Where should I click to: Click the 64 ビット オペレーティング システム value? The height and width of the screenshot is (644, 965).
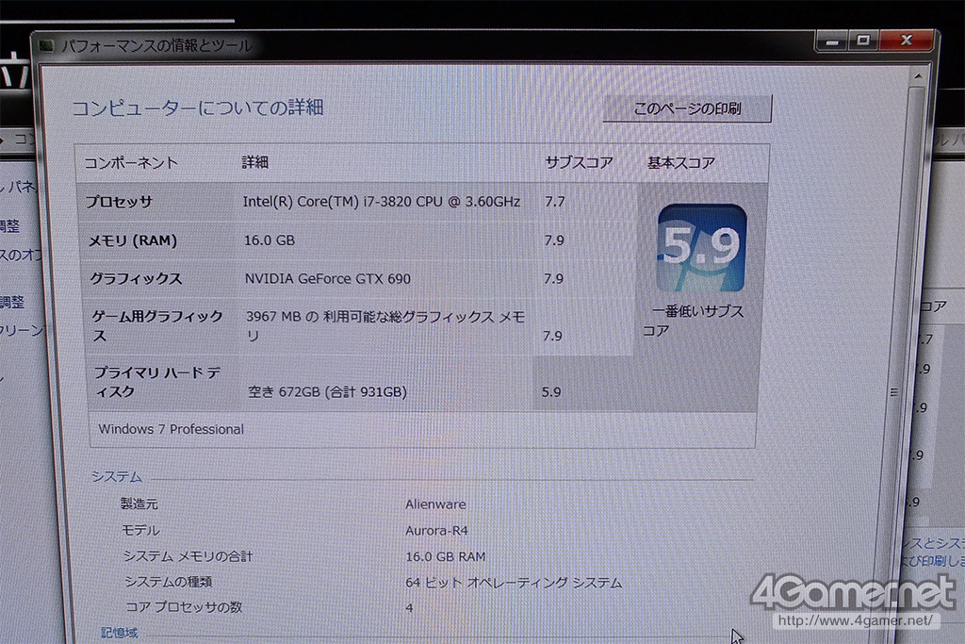(514, 583)
